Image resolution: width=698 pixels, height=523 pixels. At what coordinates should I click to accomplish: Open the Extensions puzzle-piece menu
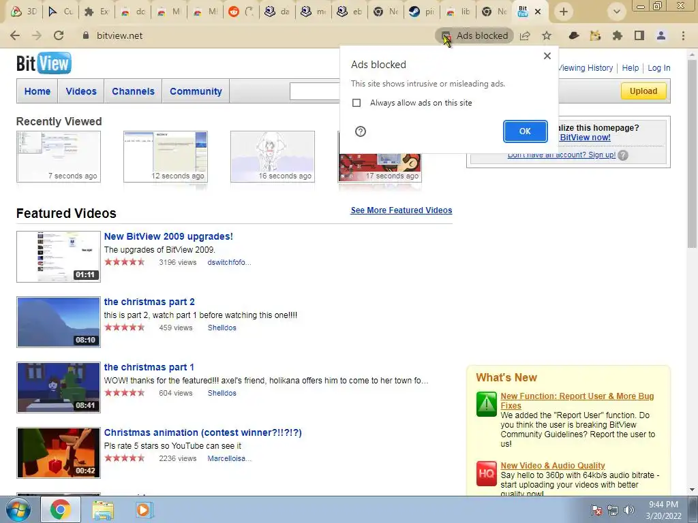point(617,35)
